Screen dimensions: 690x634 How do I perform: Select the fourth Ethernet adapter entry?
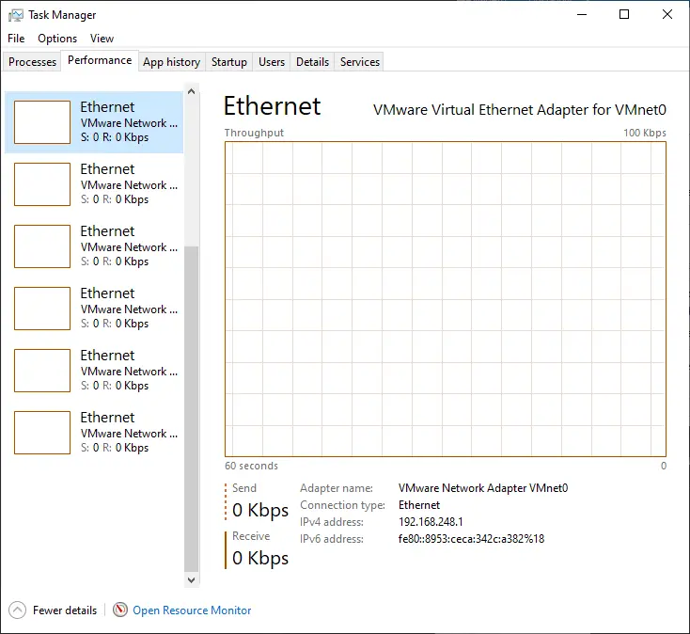pos(94,309)
